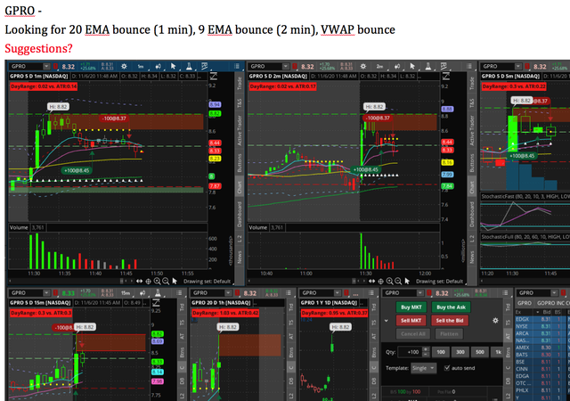Zoom in on the 1m chart
570x401 pixels.
coord(157,281)
